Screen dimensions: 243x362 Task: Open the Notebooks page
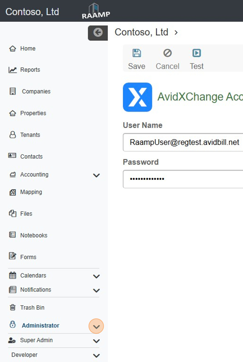click(34, 235)
